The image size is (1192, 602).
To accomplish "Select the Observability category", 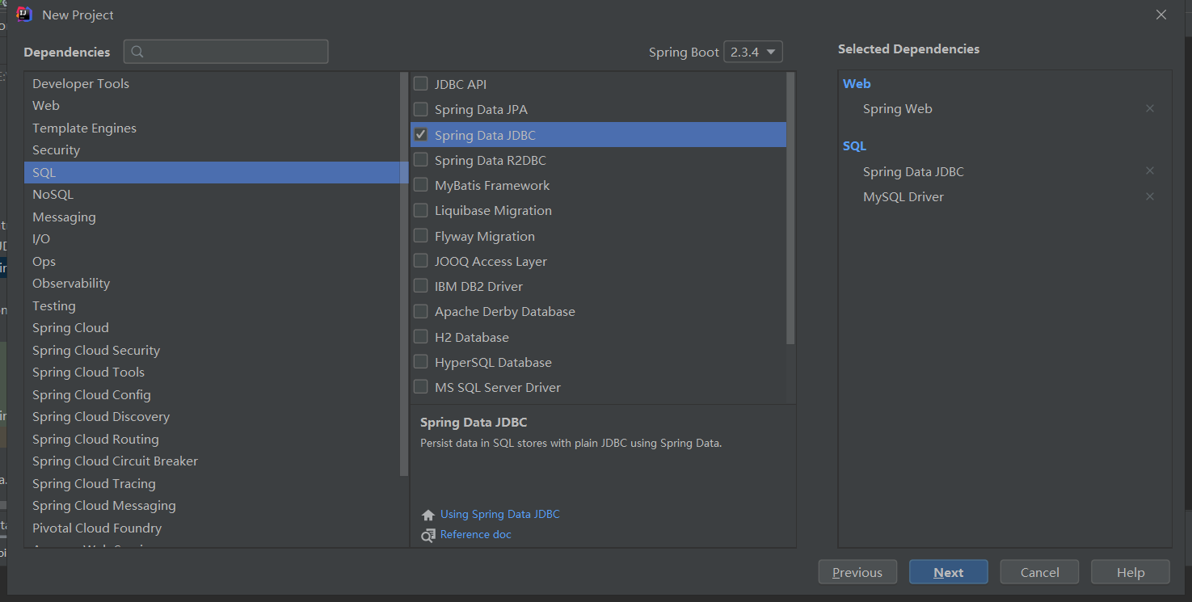I will [x=212, y=284].
